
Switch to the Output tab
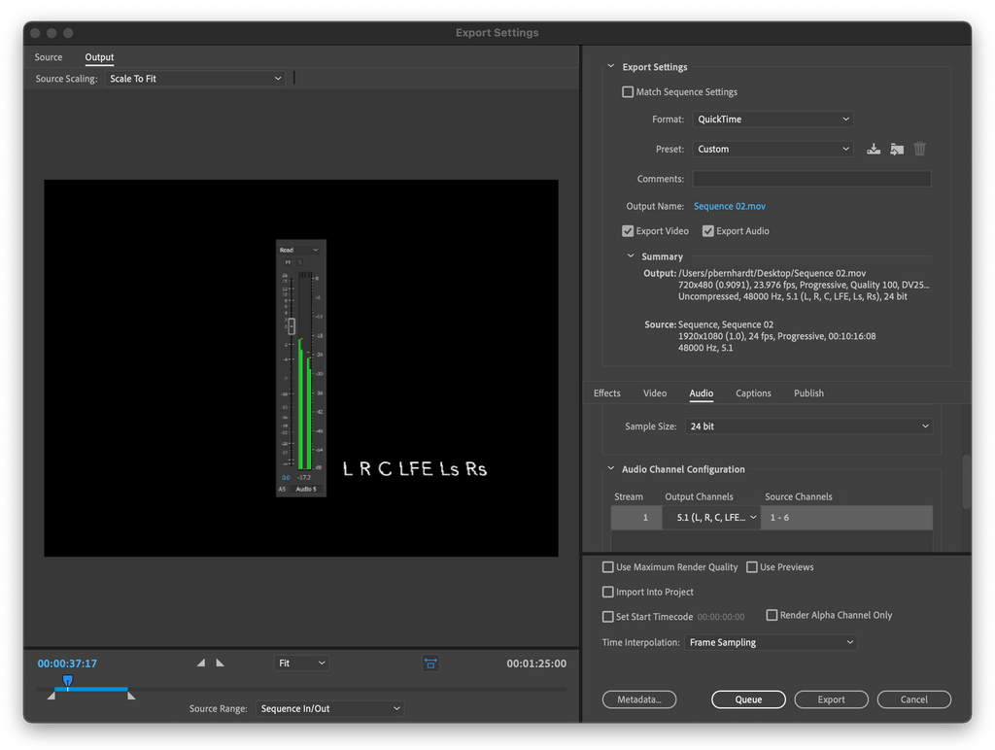pos(99,57)
